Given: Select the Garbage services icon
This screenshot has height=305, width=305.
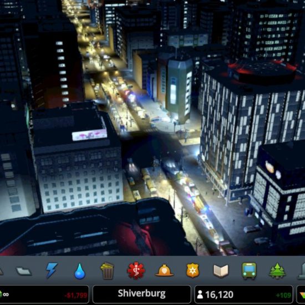Looking at the screenshot, I should (107, 271).
